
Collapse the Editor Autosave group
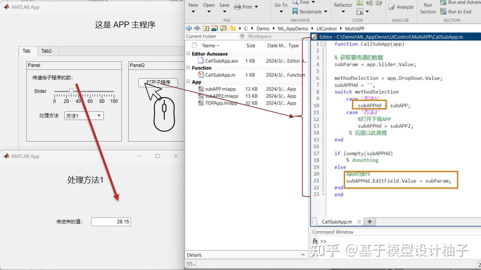[188, 54]
